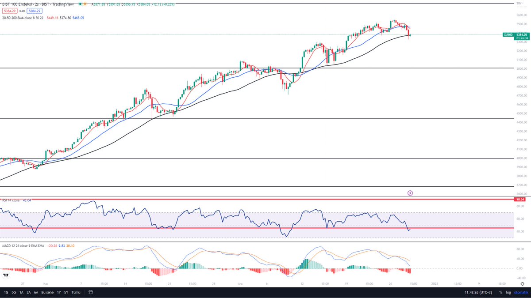Select the upper red RSI horizontal line
The image size is (531, 298).
click(257, 199)
